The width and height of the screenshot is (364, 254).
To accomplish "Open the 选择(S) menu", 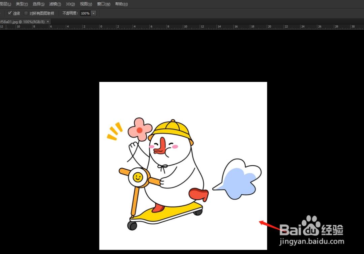I will coord(38,4).
